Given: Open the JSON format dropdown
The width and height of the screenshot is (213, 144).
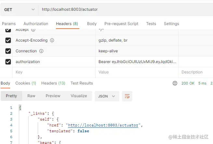Looking at the screenshot, I should point(107,96).
